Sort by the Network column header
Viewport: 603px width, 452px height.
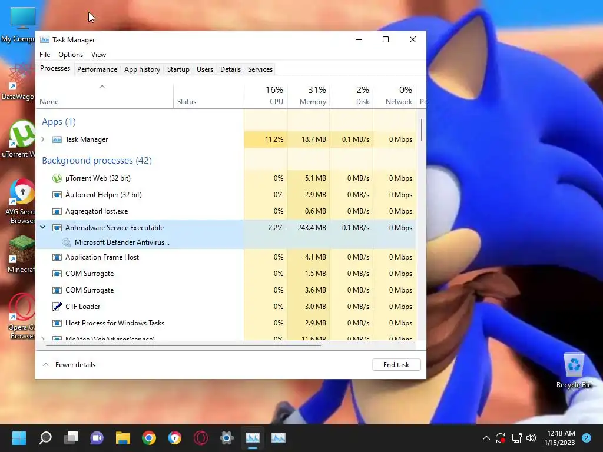[395, 96]
